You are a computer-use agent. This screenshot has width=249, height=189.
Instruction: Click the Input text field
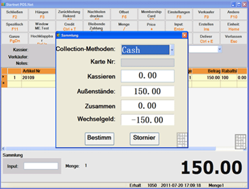tap(41, 166)
